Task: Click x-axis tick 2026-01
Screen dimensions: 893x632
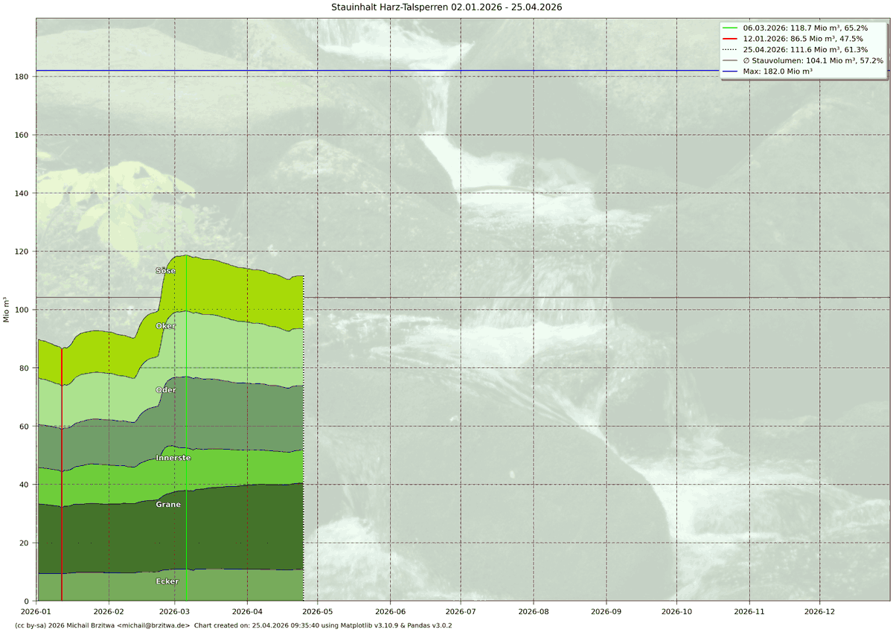Action: pos(37,611)
